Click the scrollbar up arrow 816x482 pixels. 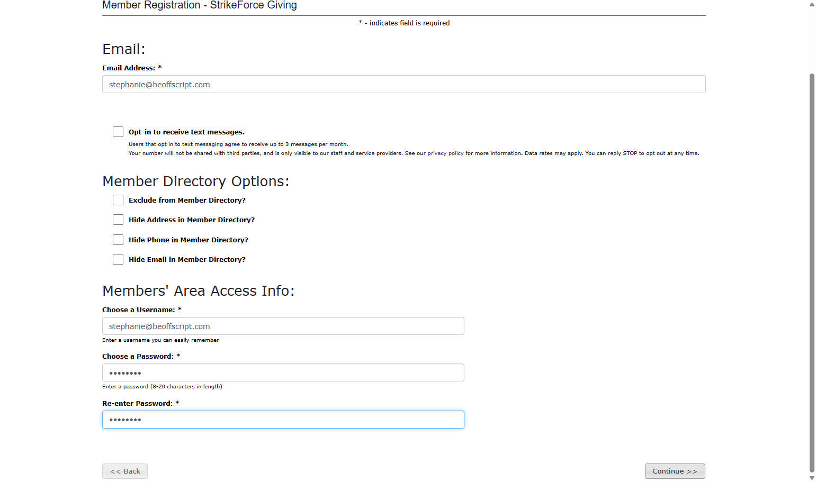[812, 4]
